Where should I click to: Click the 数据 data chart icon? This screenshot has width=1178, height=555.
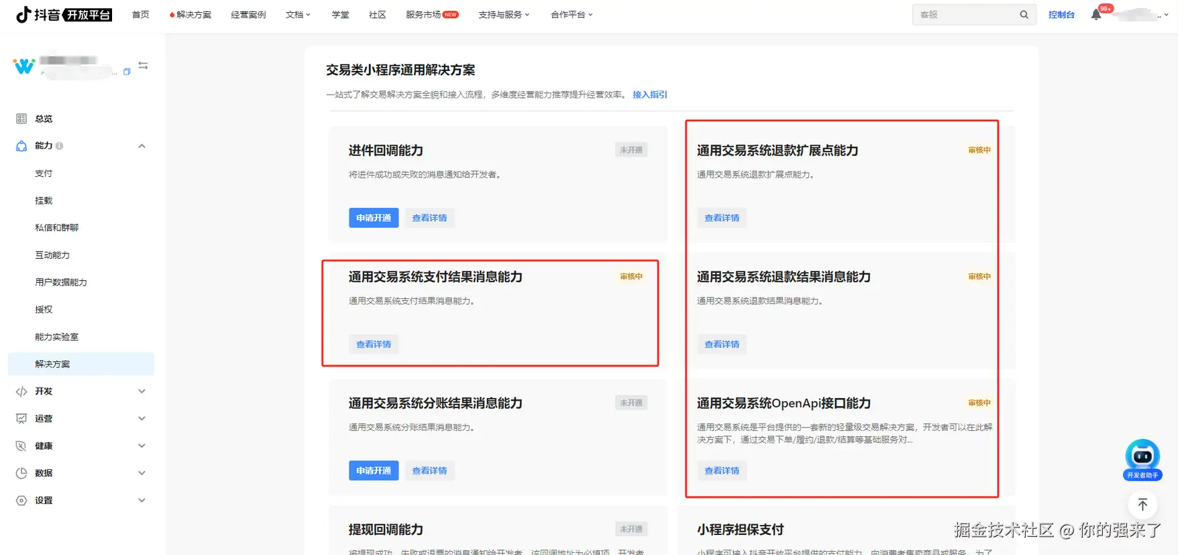pyautogui.click(x=21, y=473)
